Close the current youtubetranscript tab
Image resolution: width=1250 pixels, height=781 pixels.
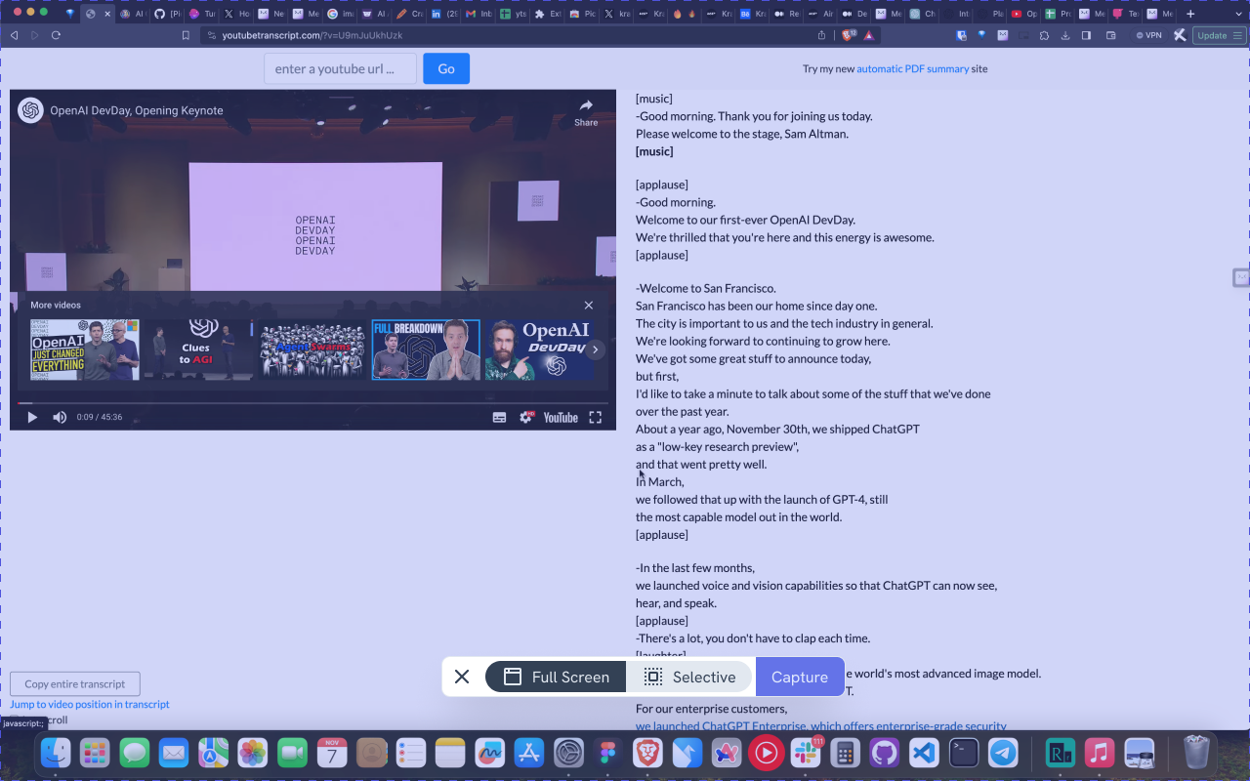click(x=107, y=14)
